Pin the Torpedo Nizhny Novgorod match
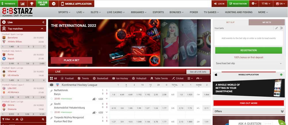 click(x=51, y=118)
